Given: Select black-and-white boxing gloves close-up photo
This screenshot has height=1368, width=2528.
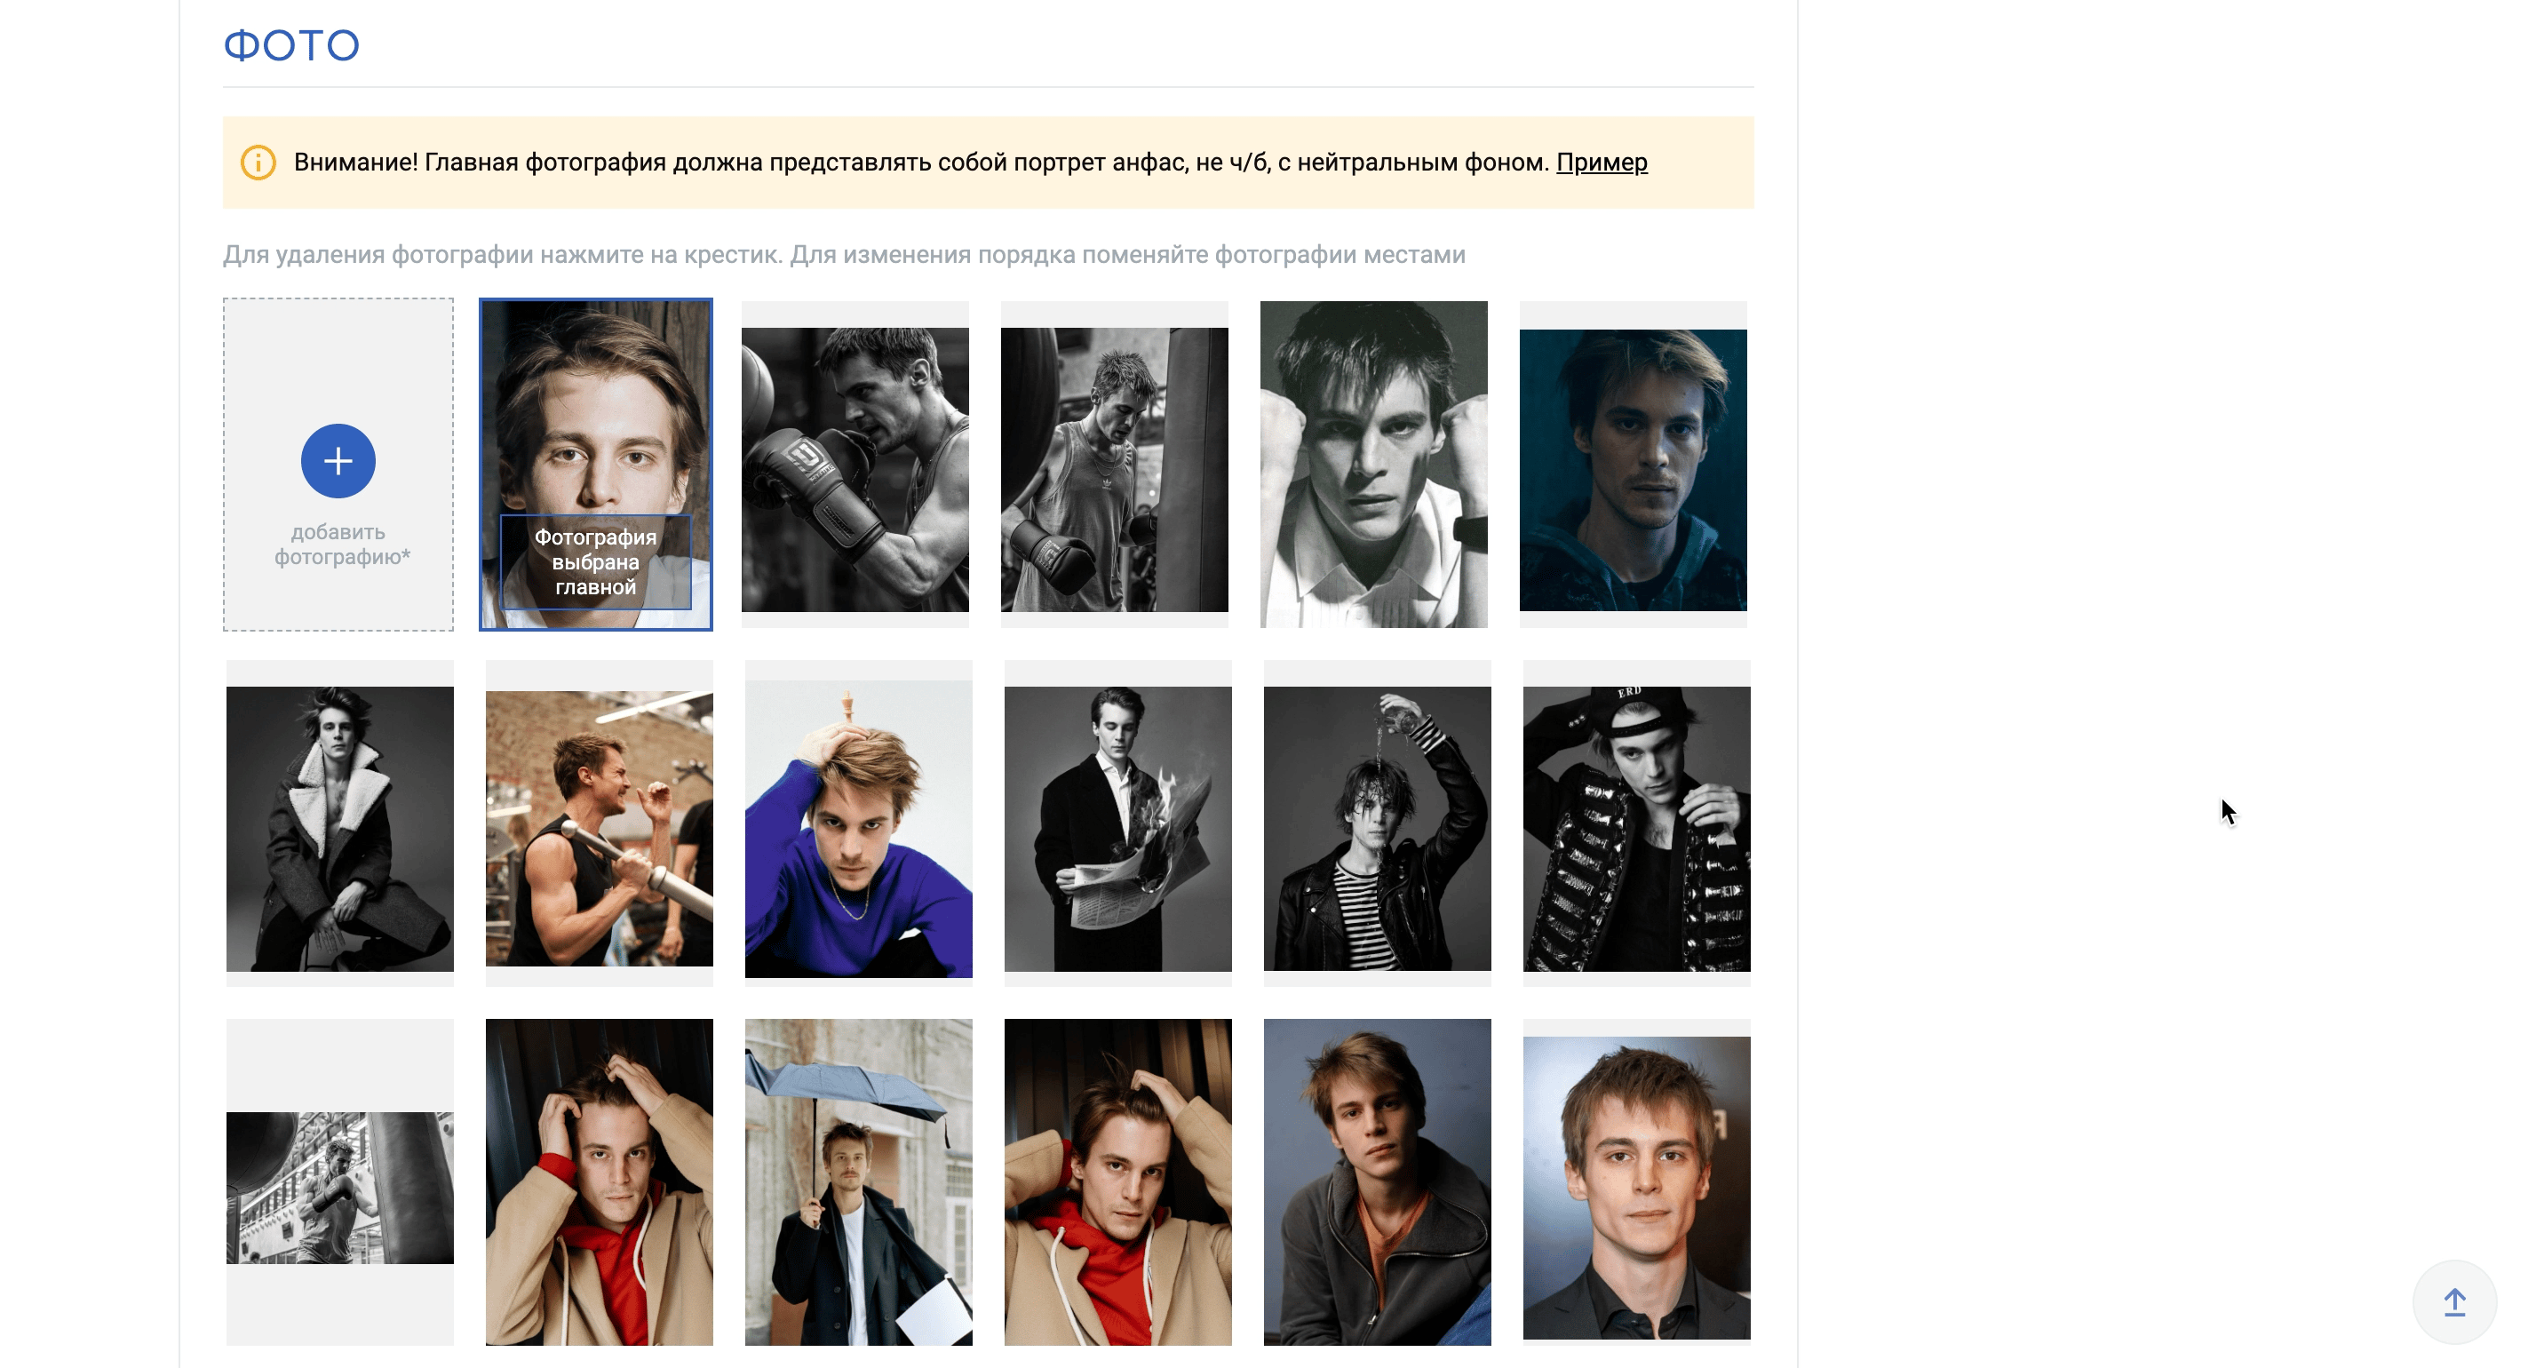Looking at the screenshot, I should click(855, 469).
